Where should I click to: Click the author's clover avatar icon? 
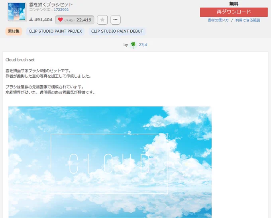(x=133, y=45)
